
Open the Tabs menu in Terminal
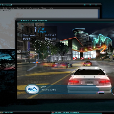(x=44, y=8)
